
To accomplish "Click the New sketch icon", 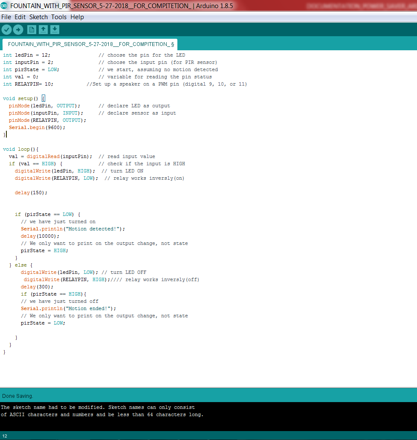I will point(32,29).
